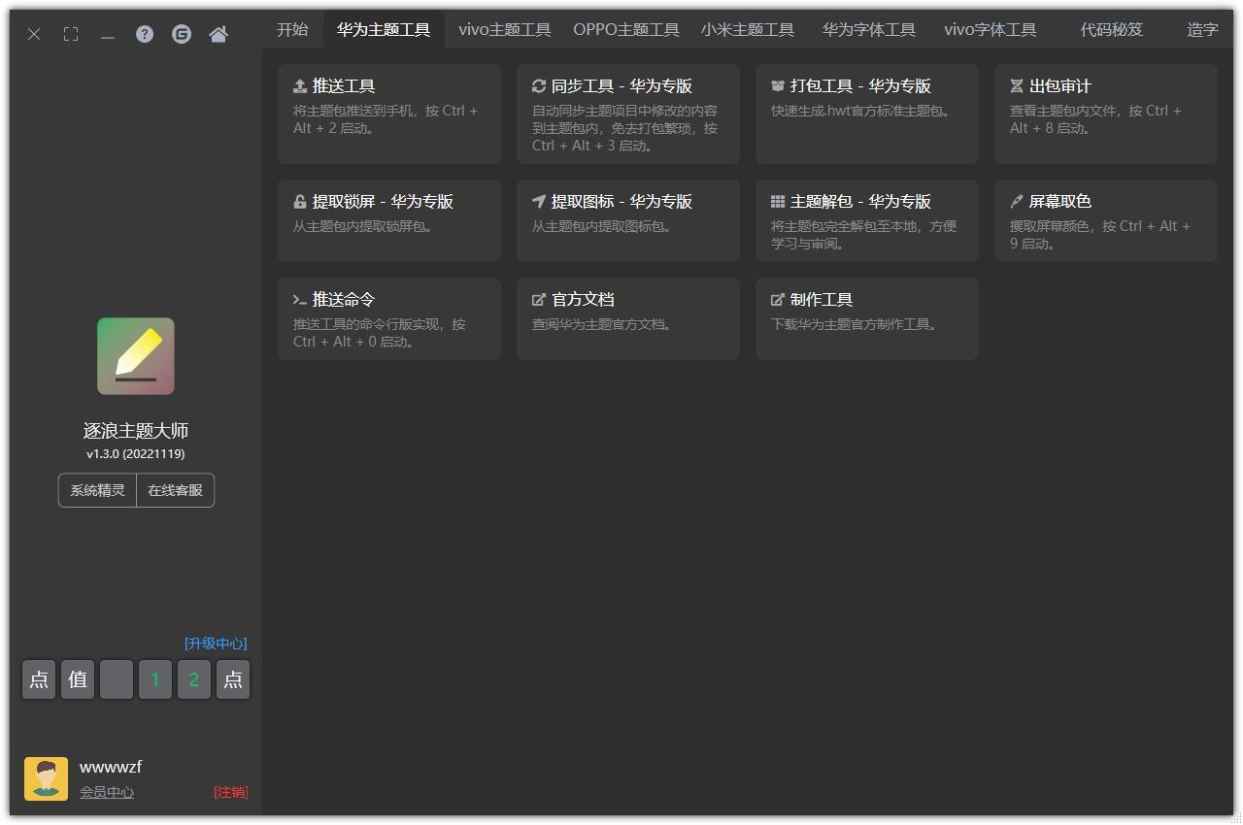Open the vivo字体工具 tab
Screen dimensions: 1243x825
[991, 30]
